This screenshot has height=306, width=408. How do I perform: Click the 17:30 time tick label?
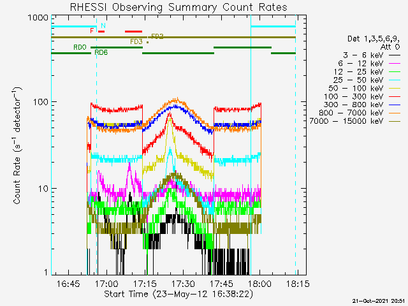[183, 284]
